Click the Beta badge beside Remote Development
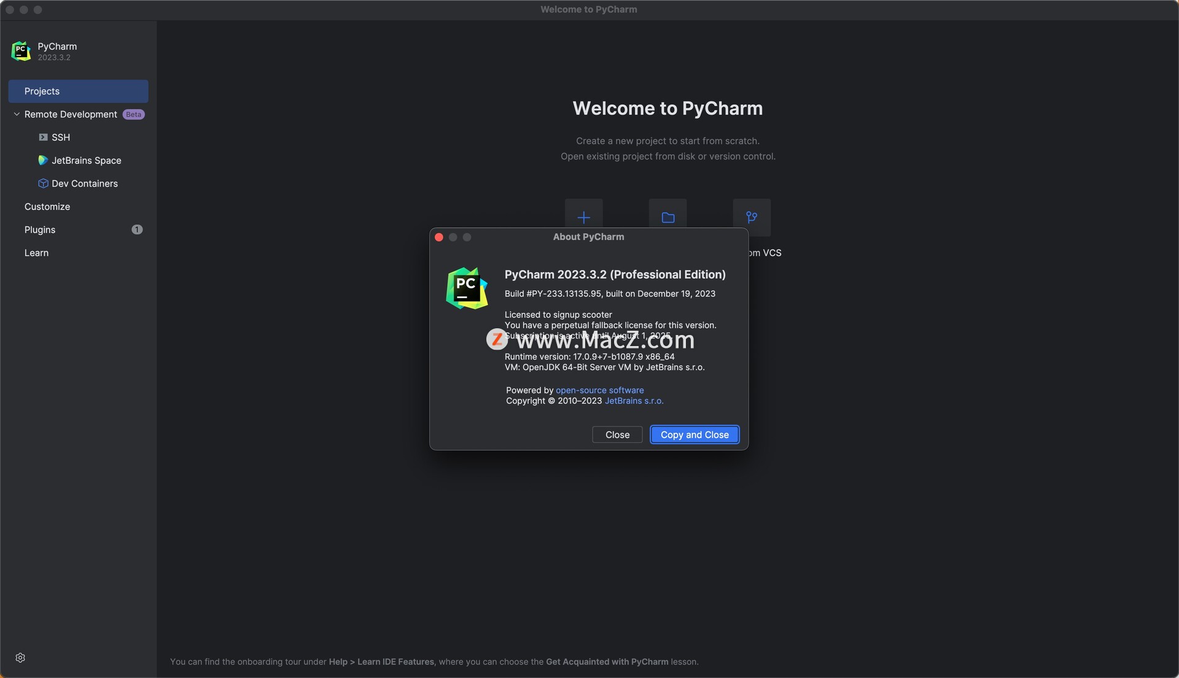The height and width of the screenshot is (678, 1179). tap(133, 115)
